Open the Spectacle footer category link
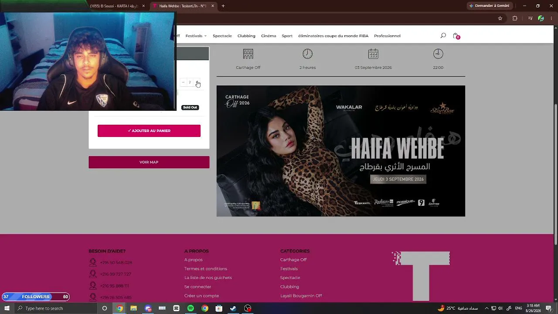Screen dimensions: 558x314 tap(290, 278)
